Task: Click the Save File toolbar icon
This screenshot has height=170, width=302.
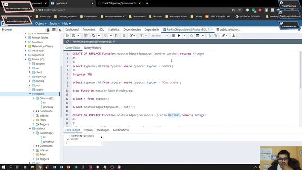Action: tap(74, 36)
